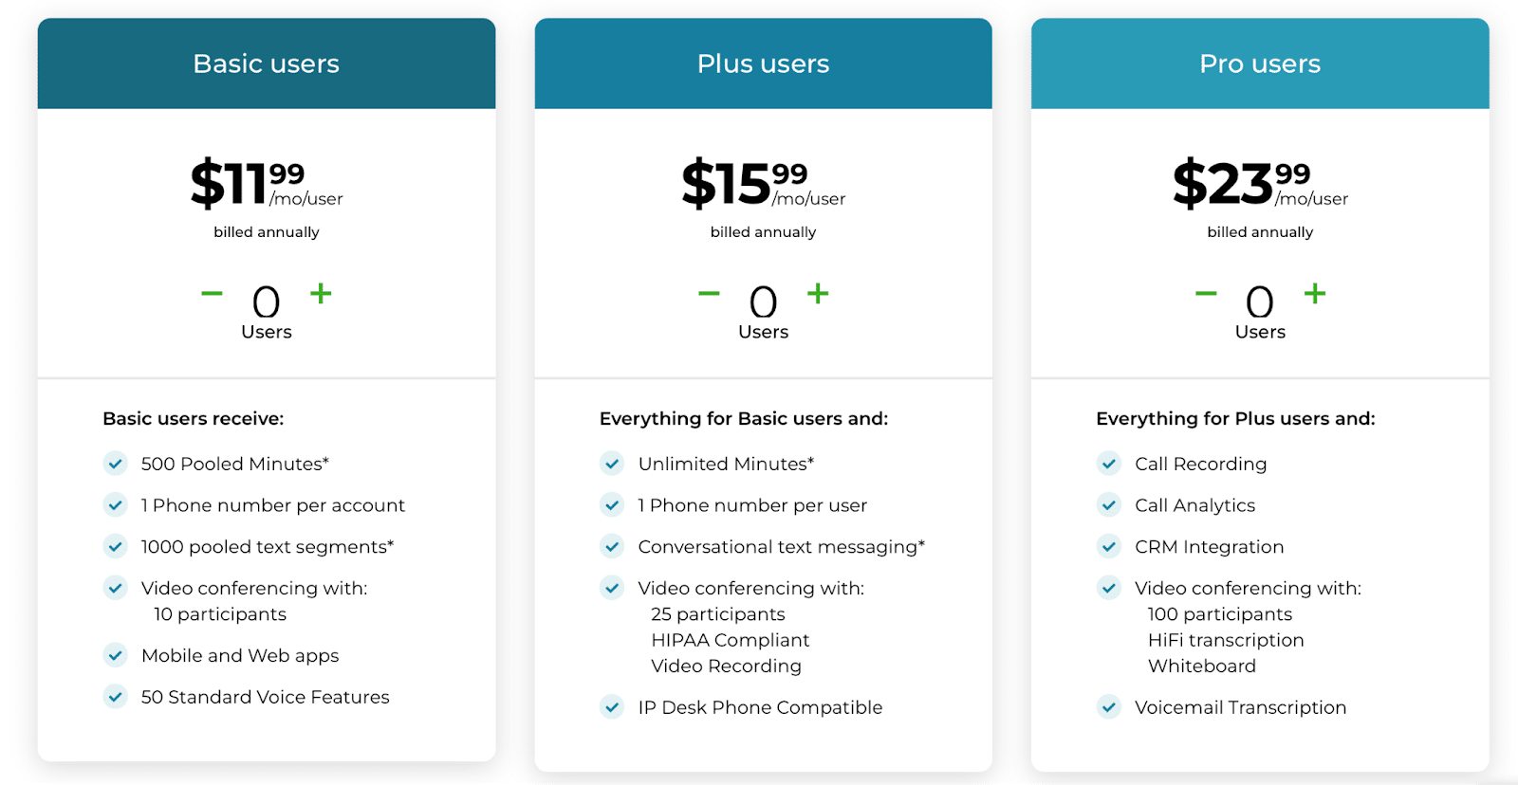Click the billed annually text under Pro pricing
The image size is (1518, 785).
click(x=1259, y=231)
